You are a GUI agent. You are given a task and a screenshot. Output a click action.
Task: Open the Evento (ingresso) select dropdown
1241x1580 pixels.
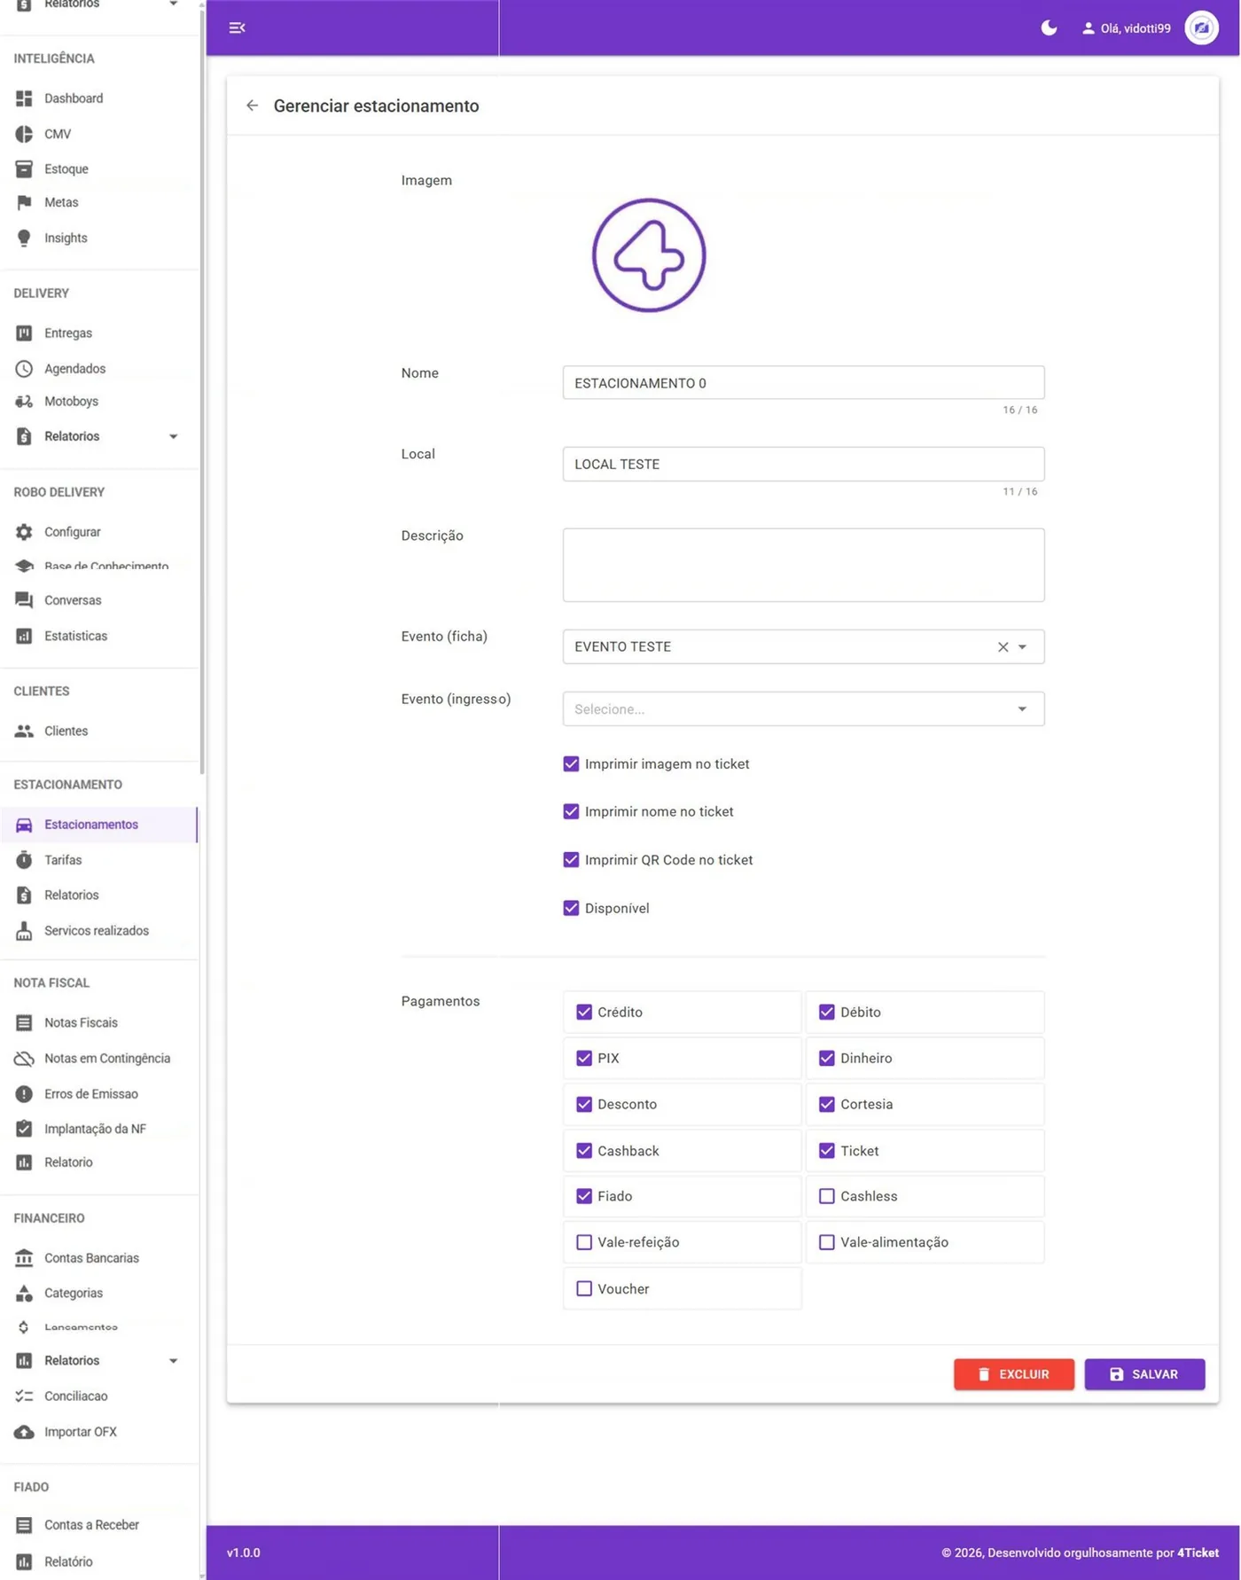tap(803, 709)
